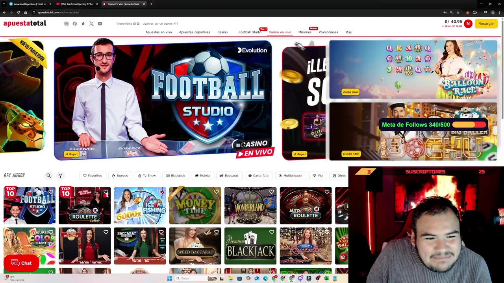Filter games by Favoritos
Screen dimensions: 504x283
pyautogui.click(x=92, y=176)
